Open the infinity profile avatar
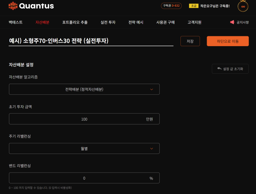 [243, 6]
